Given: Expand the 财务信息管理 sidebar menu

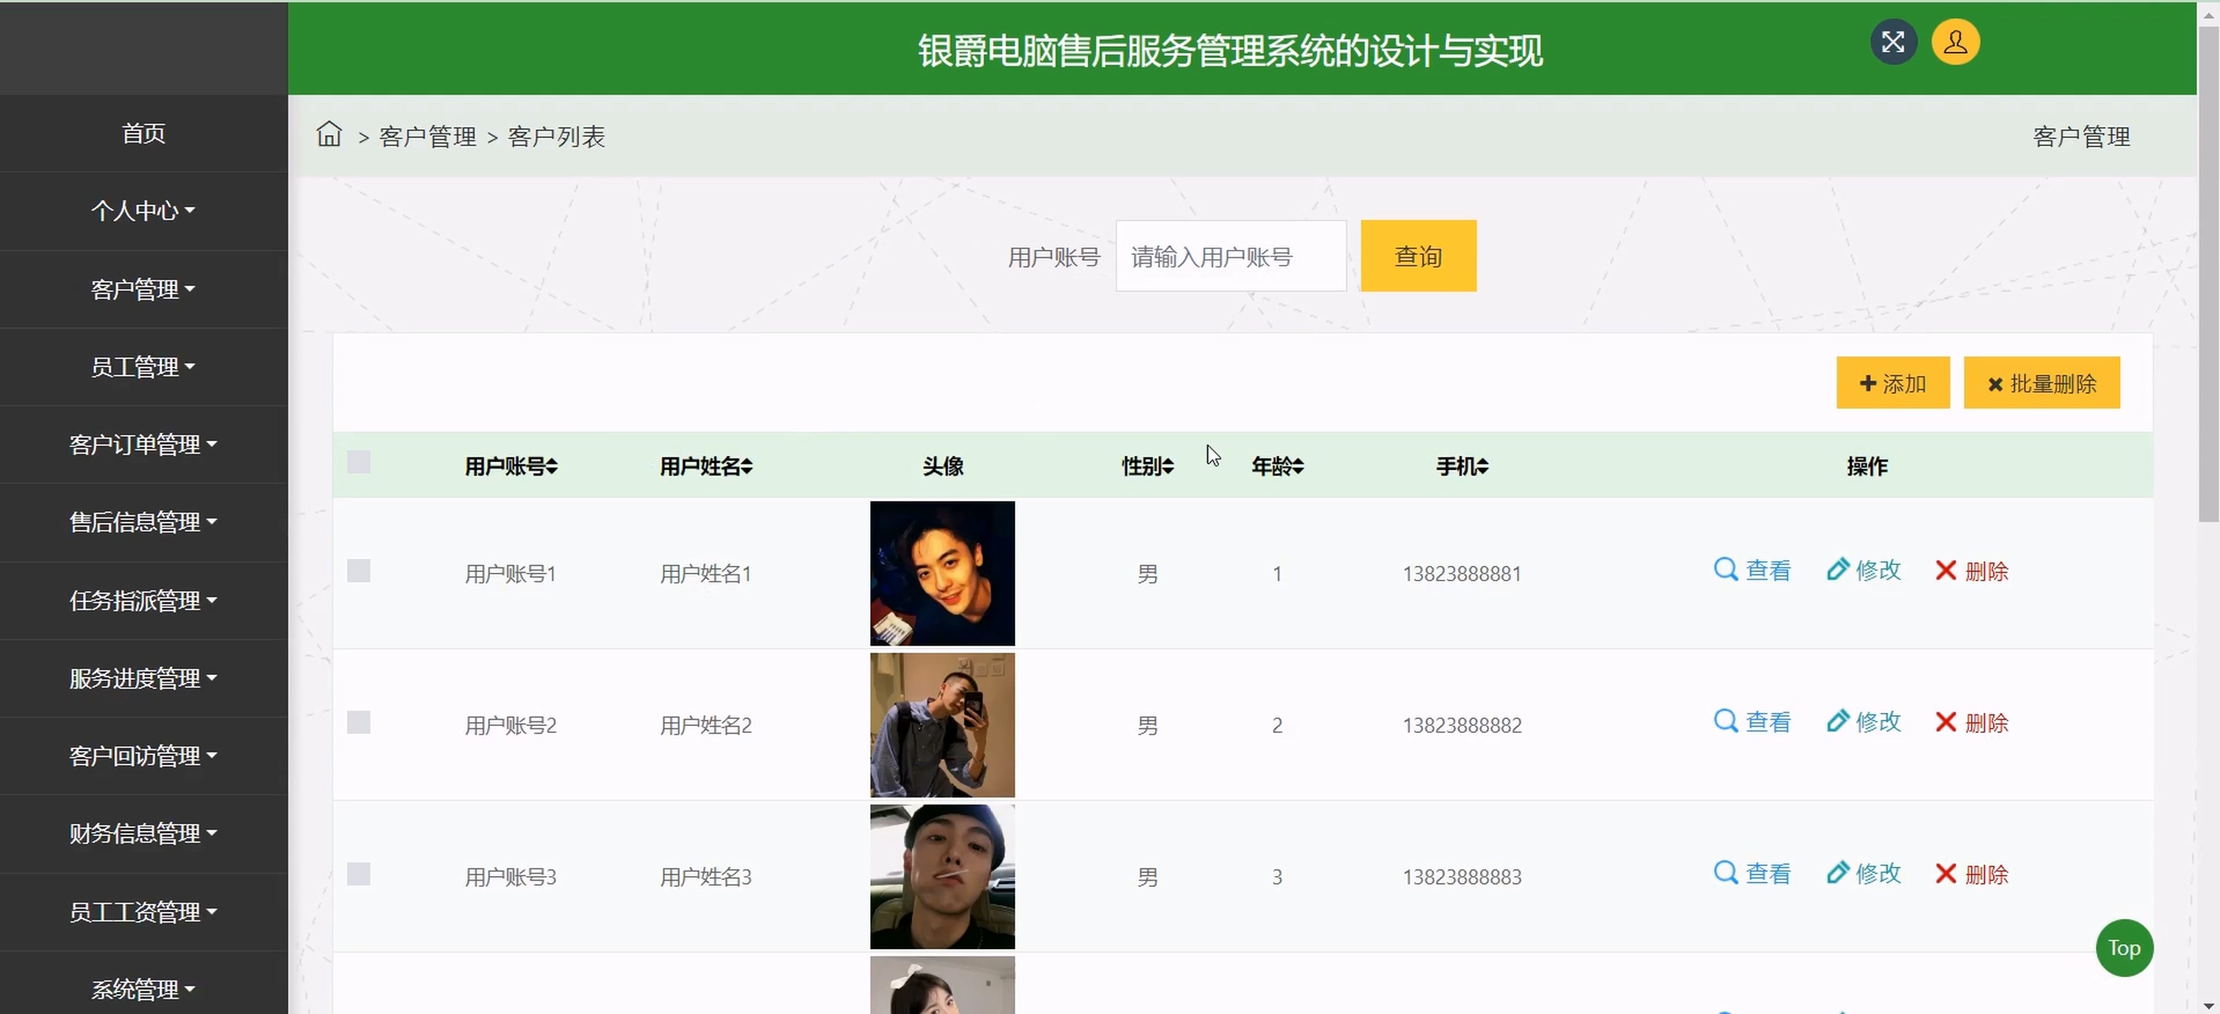Looking at the screenshot, I should pyautogui.click(x=143, y=833).
